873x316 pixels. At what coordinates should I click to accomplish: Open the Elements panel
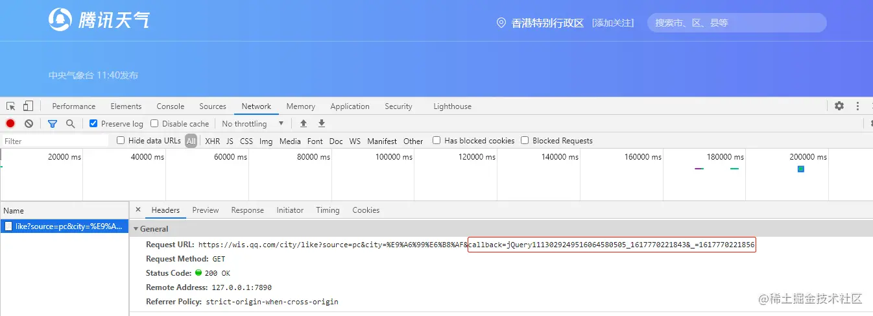click(126, 106)
